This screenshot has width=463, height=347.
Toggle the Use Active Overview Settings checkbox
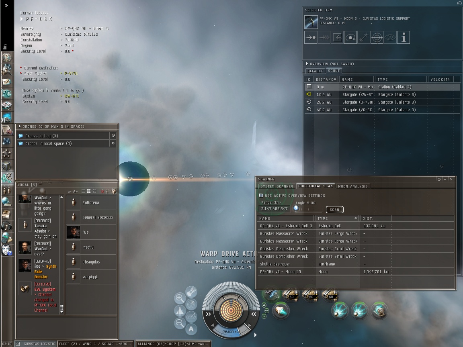point(261,195)
